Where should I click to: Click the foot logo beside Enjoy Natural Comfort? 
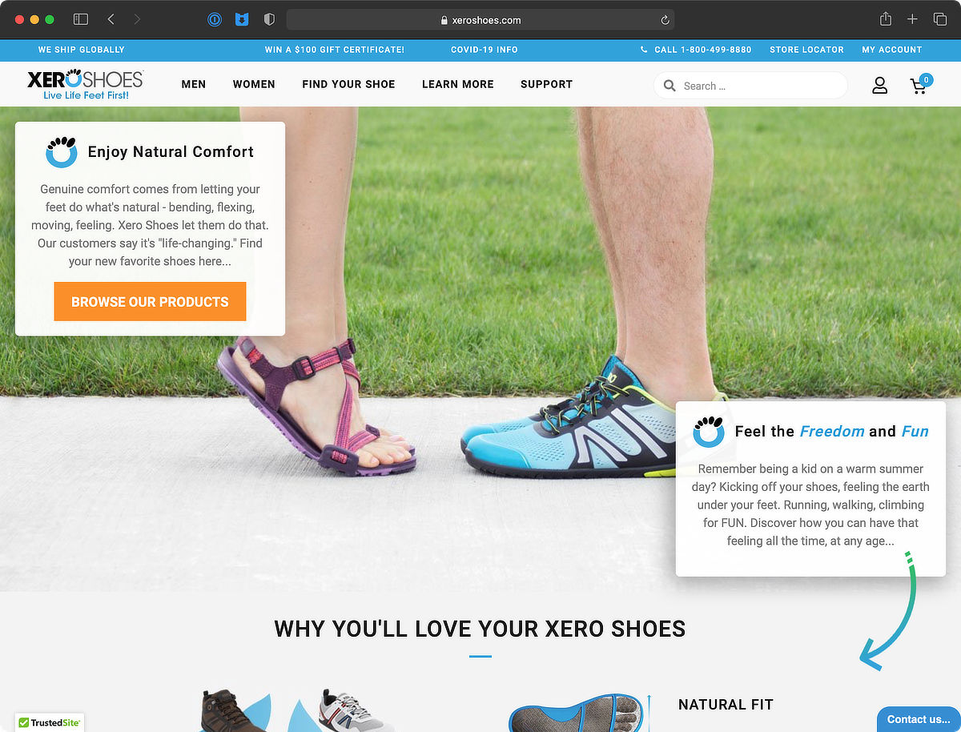tap(61, 151)
